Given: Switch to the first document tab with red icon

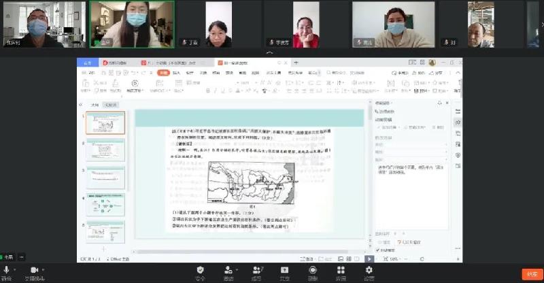Looking at the screenshot, I should click(x=118, y=63).
